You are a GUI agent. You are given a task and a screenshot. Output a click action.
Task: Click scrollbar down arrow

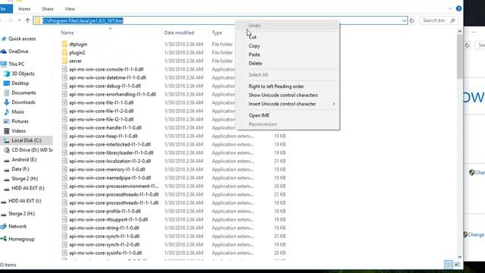[460, 256]
